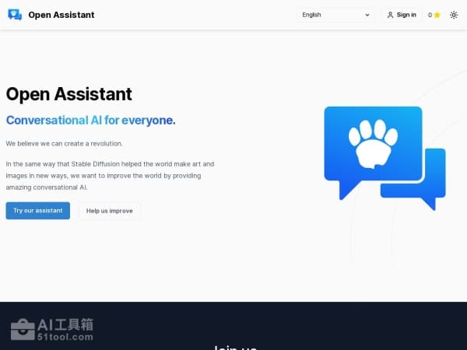Image resolution: width=467 pixels, height=350 pixels.
Task: Click the "Open Assistant" header title
Action: click(61, 15)
